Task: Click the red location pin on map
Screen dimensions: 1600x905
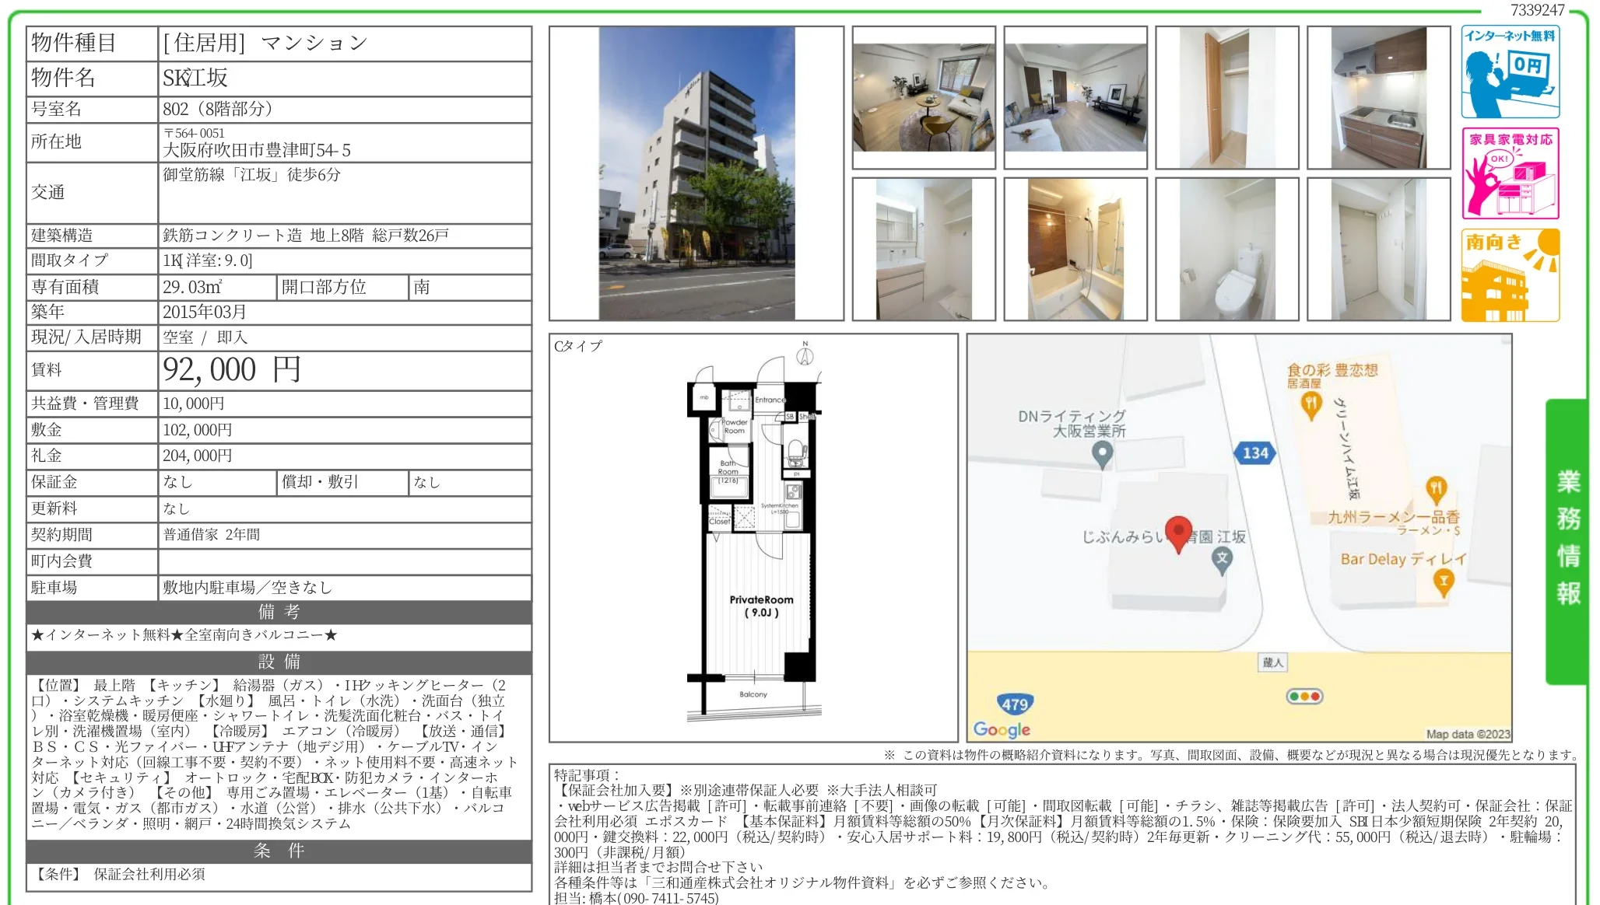Action: (x=1178, y=533)
